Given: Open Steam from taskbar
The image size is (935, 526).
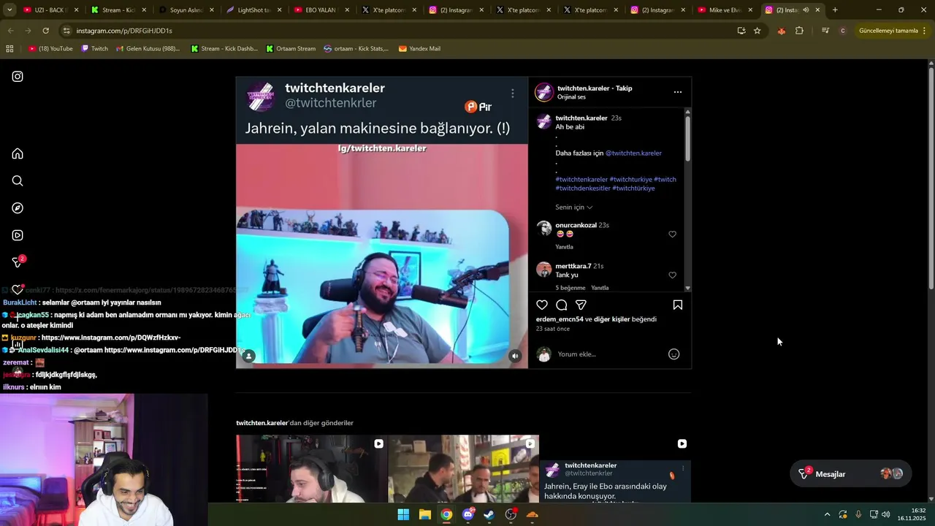Looking at the screenshot, I should pyautogui.click(x=489, y=514).
